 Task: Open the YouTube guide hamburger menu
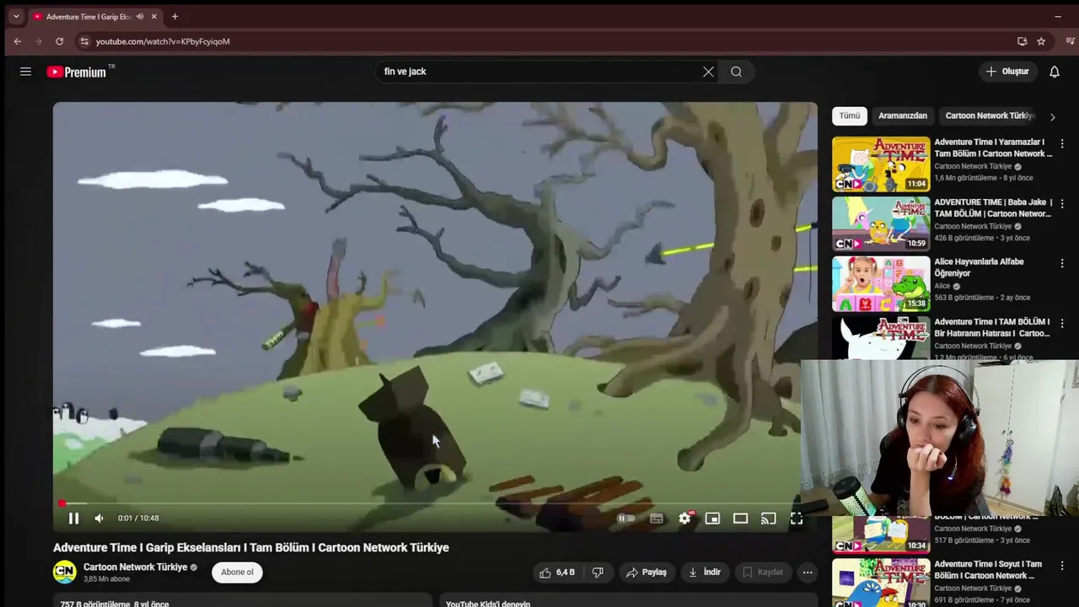[25, 72]
